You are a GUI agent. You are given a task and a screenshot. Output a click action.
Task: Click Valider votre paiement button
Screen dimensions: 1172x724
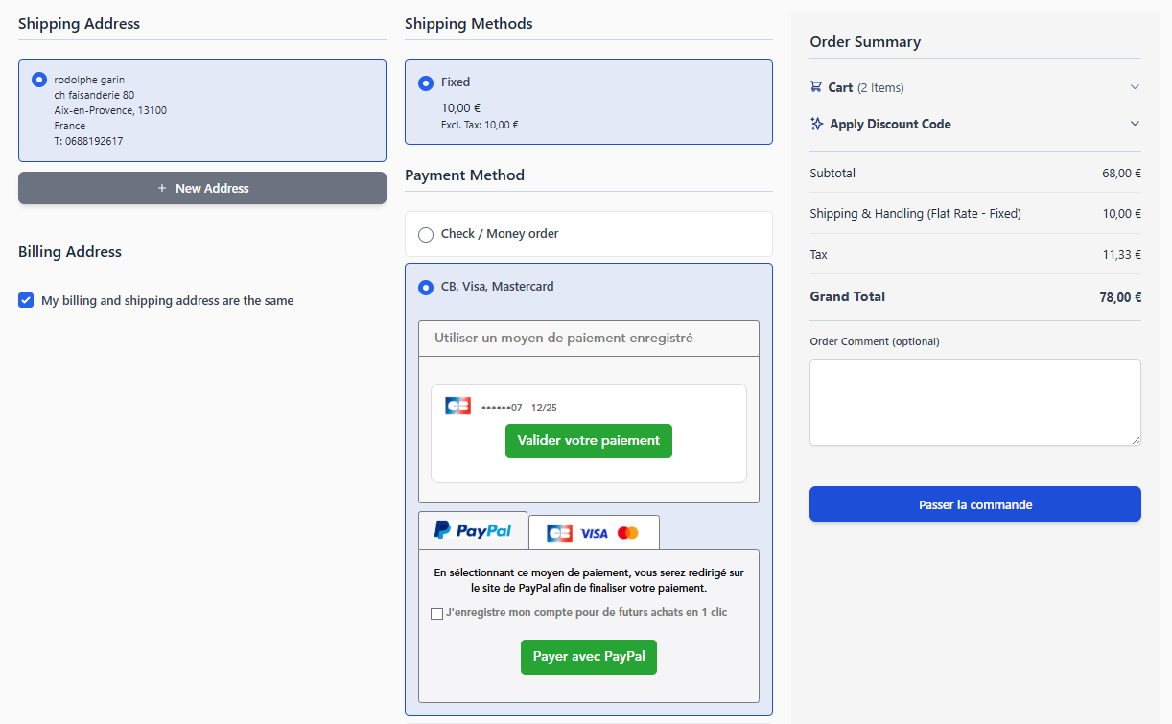coord(589,441)
